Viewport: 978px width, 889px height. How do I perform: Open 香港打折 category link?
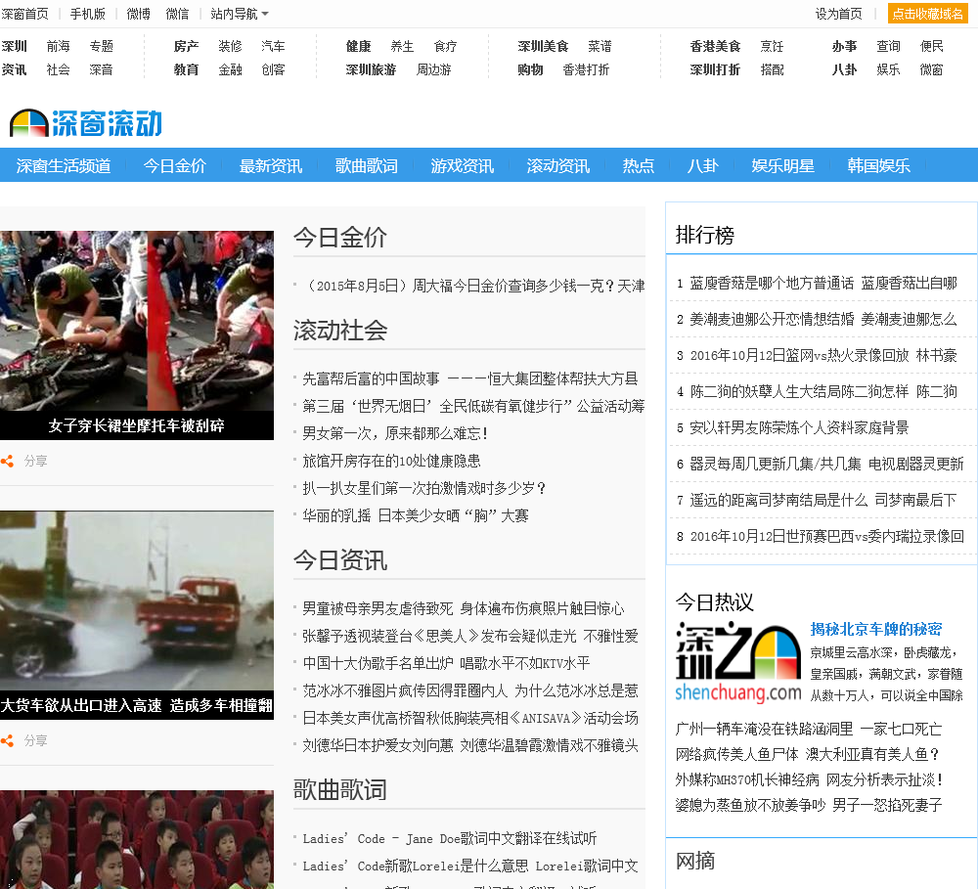coord(586,69)
